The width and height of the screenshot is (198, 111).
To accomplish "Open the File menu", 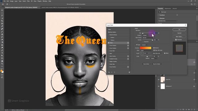I will click(x=4, y=1).
